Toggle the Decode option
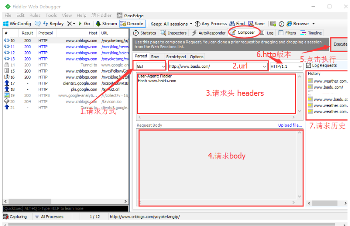Viewport: 350px width, 226px height. point(133,24)
